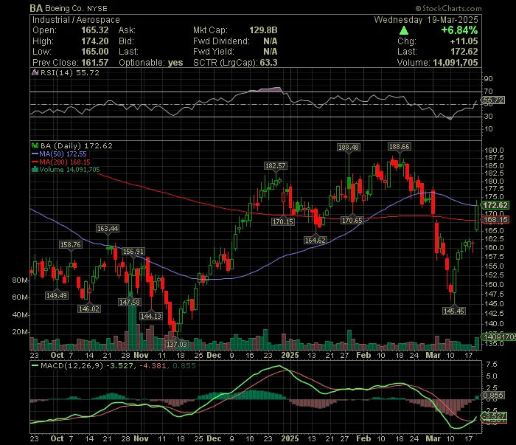Image resolution: width=516 pixels, height=445 pixels.
Task: Click the 2025 label on price chart axis
Action: pos(290,356)
